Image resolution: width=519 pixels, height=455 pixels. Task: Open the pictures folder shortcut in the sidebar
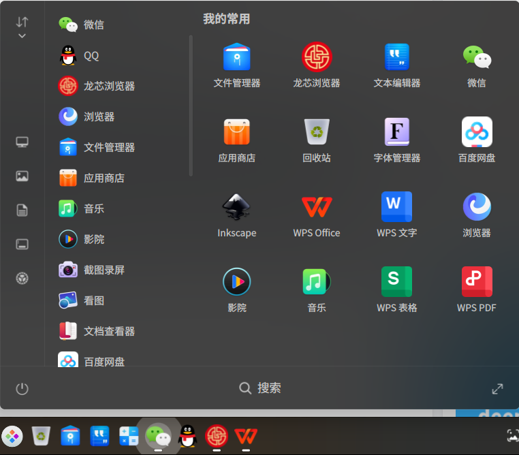(x=22, y=176)
